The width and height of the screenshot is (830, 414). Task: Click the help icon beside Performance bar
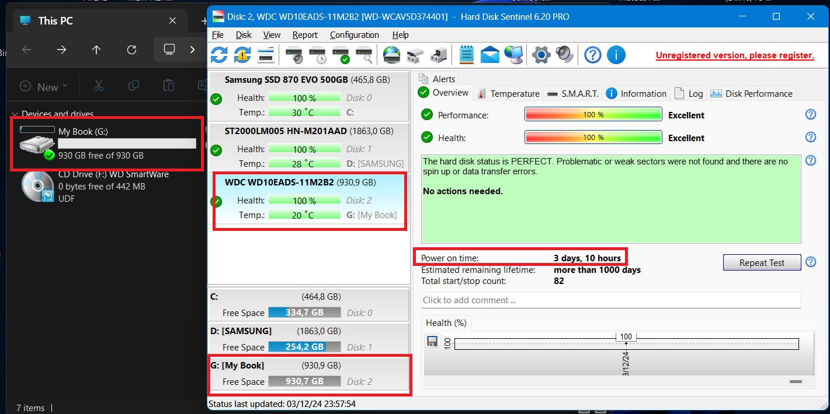(x=811, y=114)
